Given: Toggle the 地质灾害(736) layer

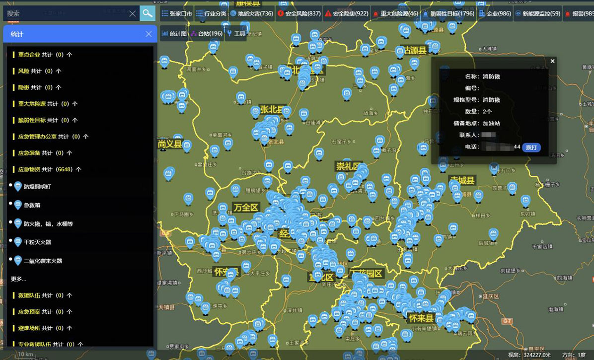Looking at the screenshot, I should click(x=251, y=13).
